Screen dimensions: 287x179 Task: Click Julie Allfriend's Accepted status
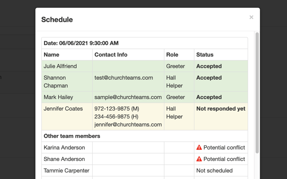pos(209,66)
